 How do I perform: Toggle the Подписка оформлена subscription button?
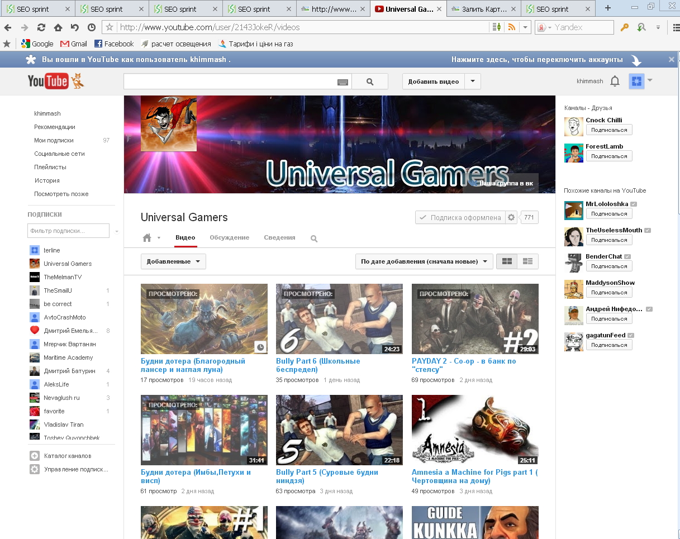tap(460, 218)
